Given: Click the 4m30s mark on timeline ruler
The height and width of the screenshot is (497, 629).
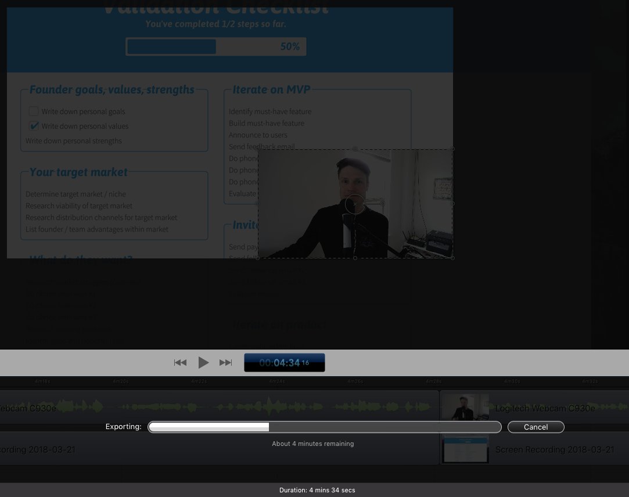Looking at the screenshot, I should 512,381.
